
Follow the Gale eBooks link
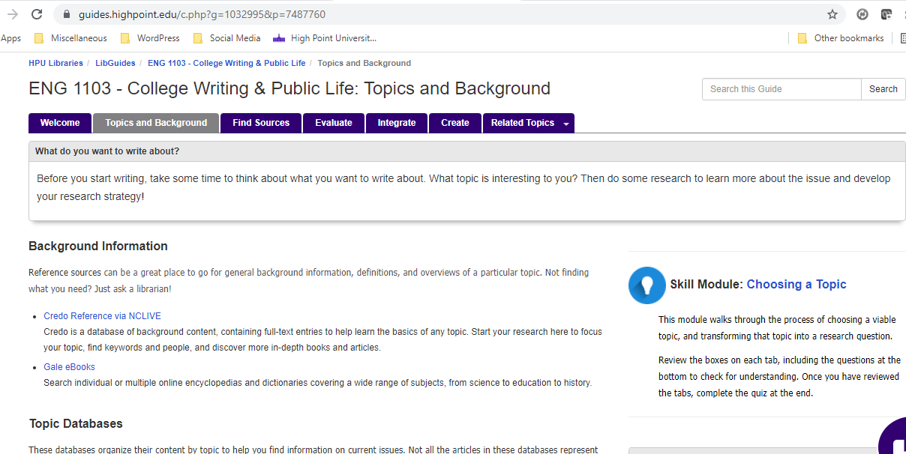(x=69, y=367)
